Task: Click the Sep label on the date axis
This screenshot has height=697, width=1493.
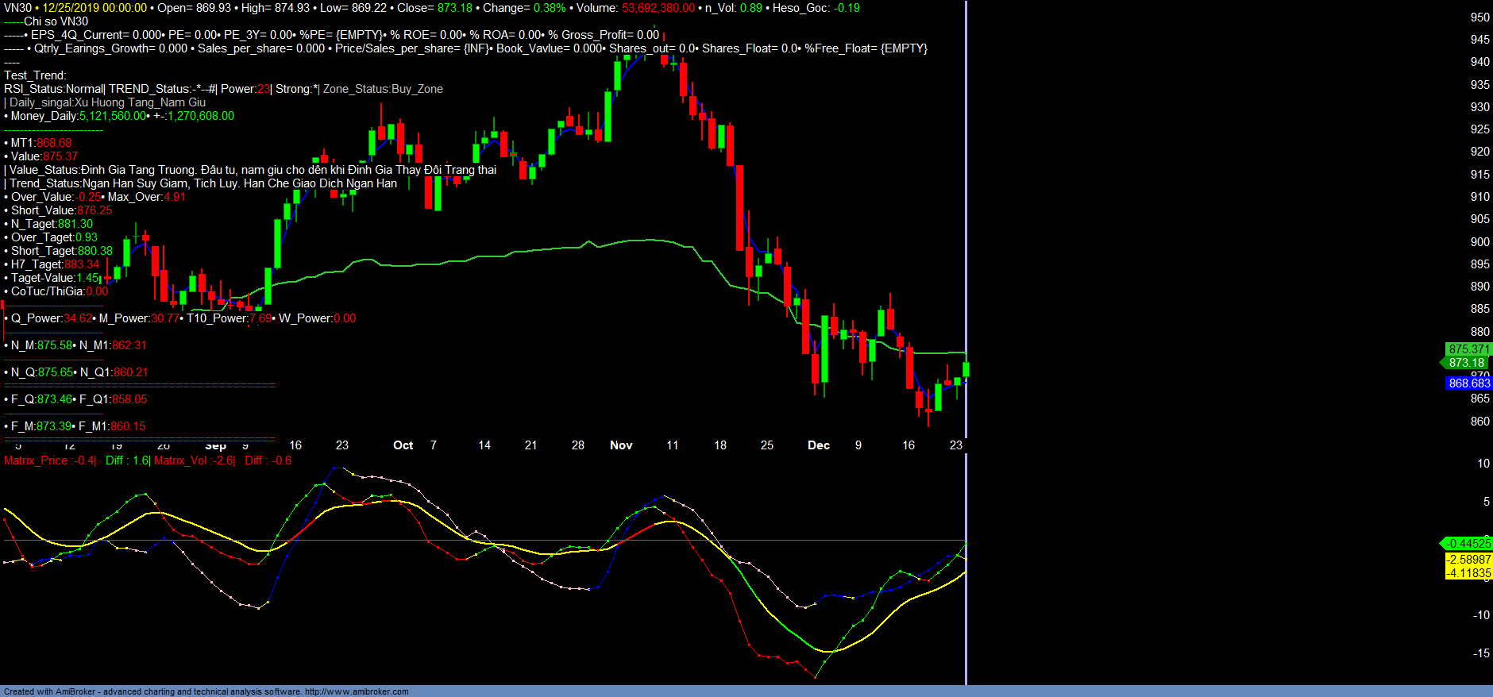Action: tap(216, 447)
